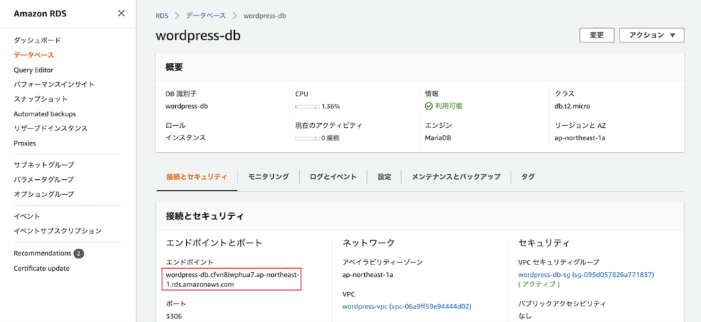The width and height of the screenshot is (701, 322).
Task: Click the 変更 button
Action: (x=596, y=36)
